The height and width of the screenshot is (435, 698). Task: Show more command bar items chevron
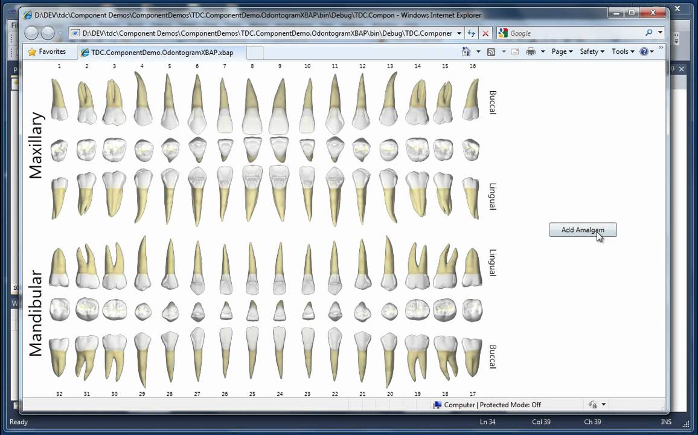pyautogui.click(x=661, y=48)
